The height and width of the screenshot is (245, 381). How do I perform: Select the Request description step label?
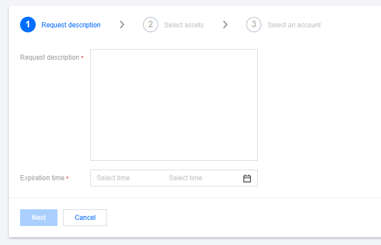click(71, 25)
